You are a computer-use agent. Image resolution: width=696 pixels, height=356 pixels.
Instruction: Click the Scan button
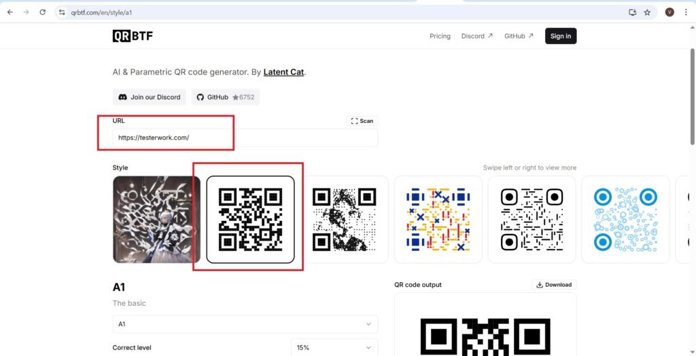pyautogui.click(x=362, y=121)
